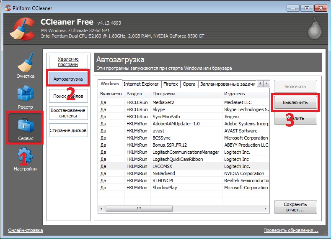The image size is (331, 239).
Task: Switch to Запланированные задачи tab
Action: point(228,84)
